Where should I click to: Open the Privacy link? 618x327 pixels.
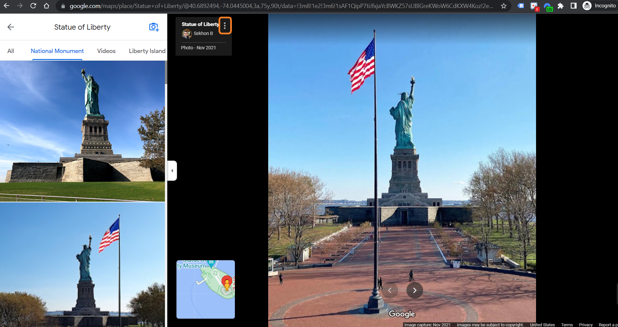586,324
